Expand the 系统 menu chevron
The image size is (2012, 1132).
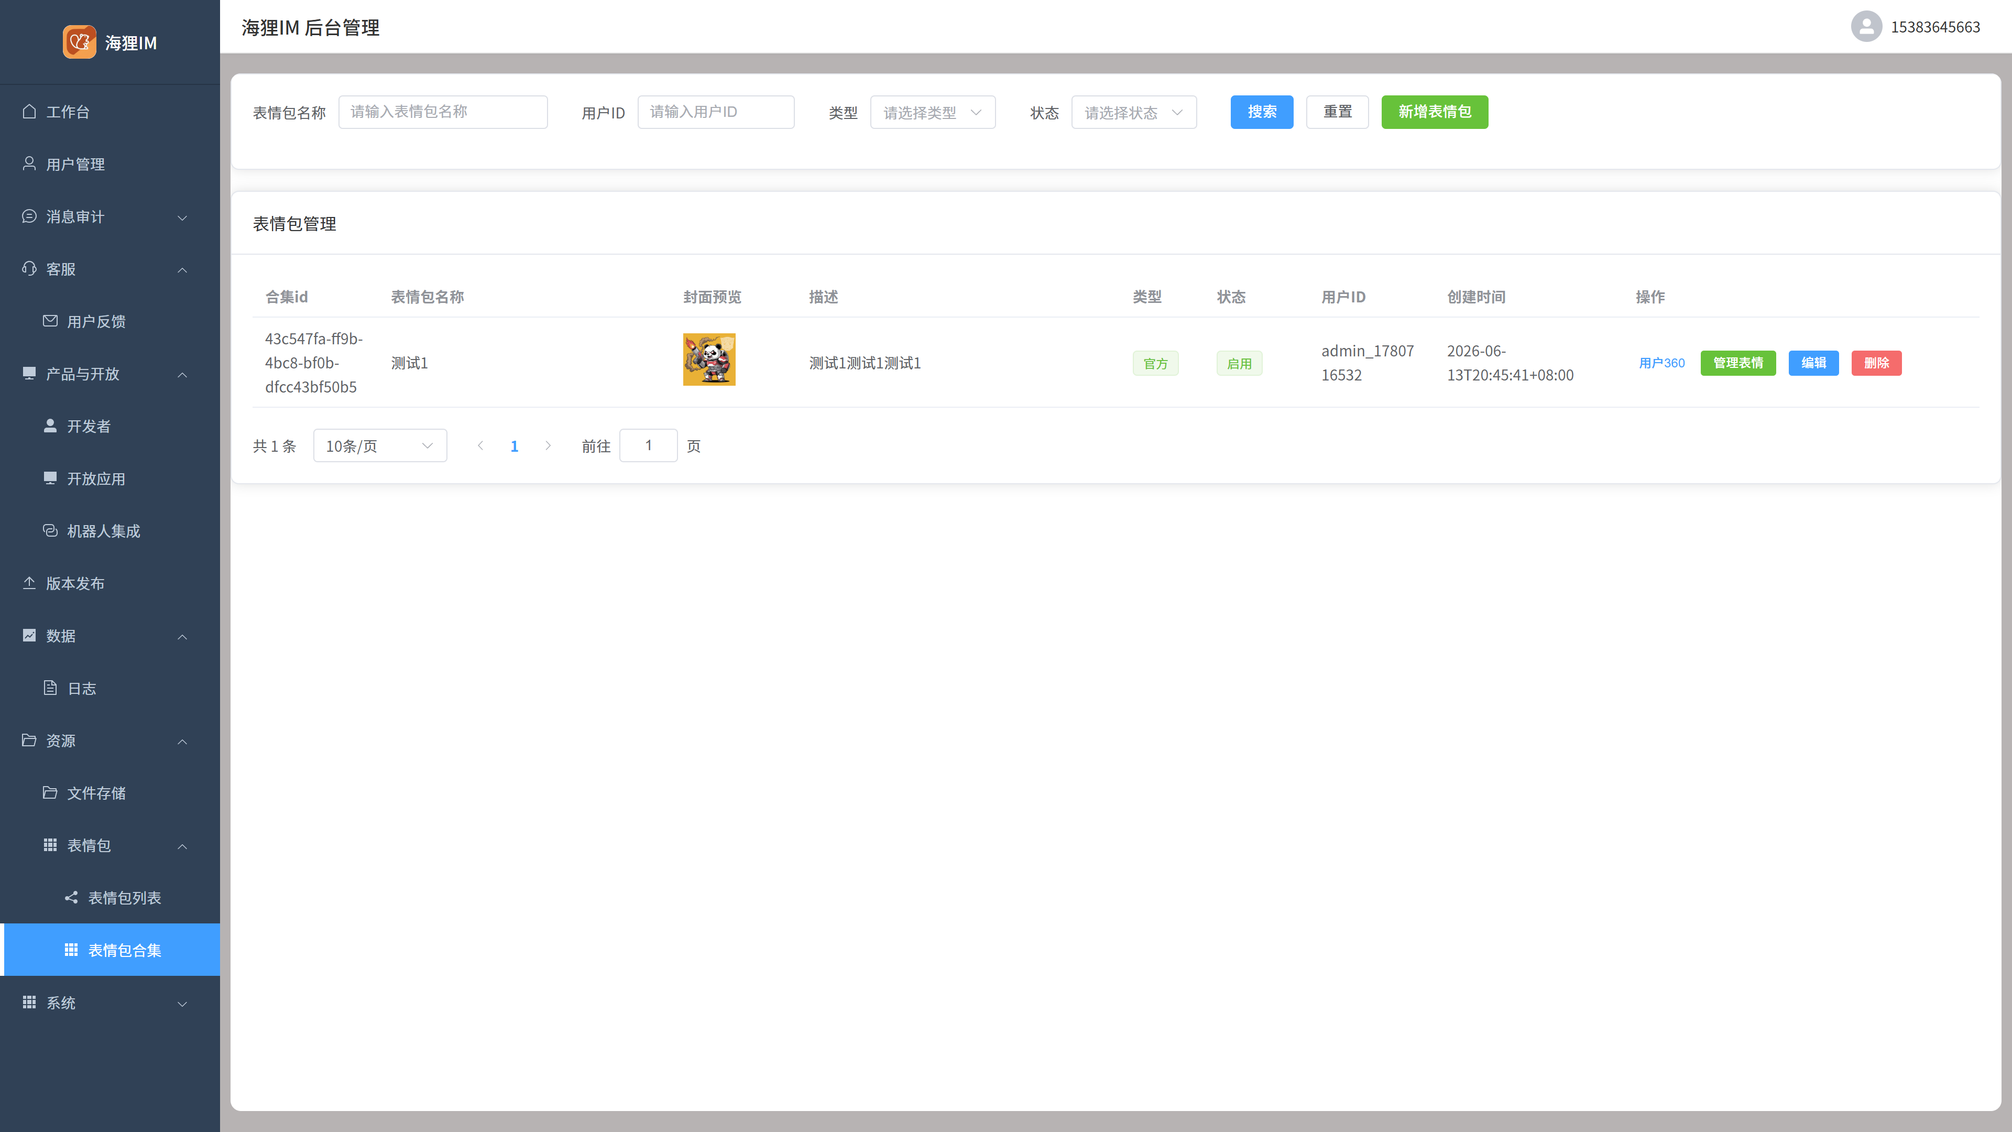tap(182, 1003)
